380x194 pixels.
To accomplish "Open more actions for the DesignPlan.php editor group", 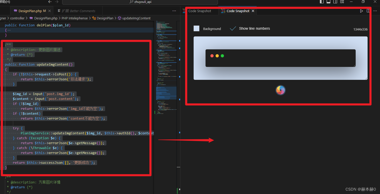I will click(x=174, y=11).
